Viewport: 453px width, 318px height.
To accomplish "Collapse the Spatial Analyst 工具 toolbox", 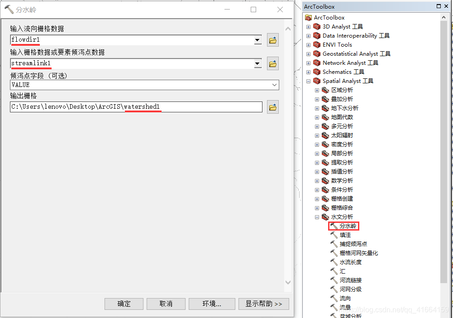I will [308, 81].
